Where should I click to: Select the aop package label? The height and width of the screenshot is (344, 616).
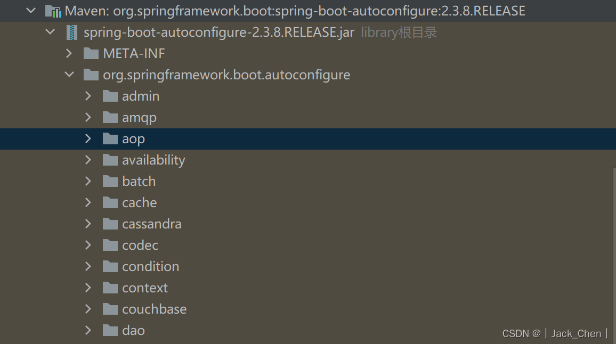tap(134, 140)
